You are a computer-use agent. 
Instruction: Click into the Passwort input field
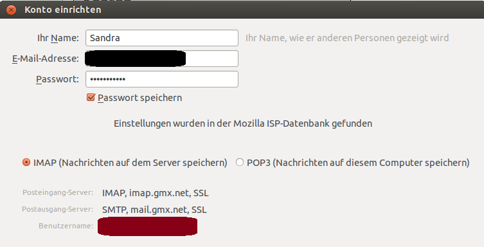click(x=162, y=79)
